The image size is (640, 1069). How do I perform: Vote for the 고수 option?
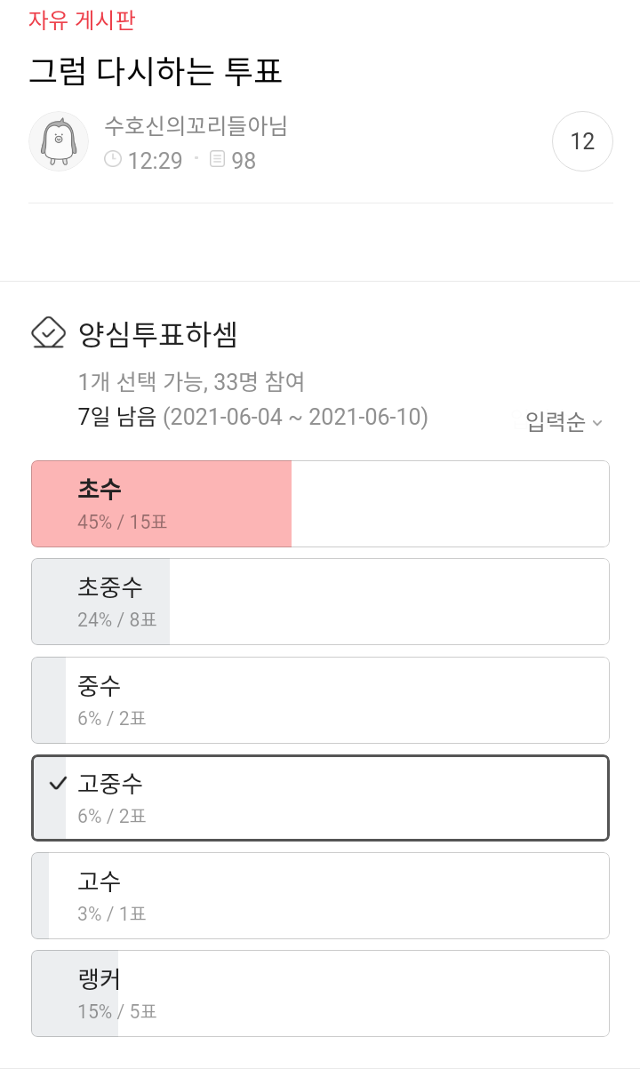[320, 896]
